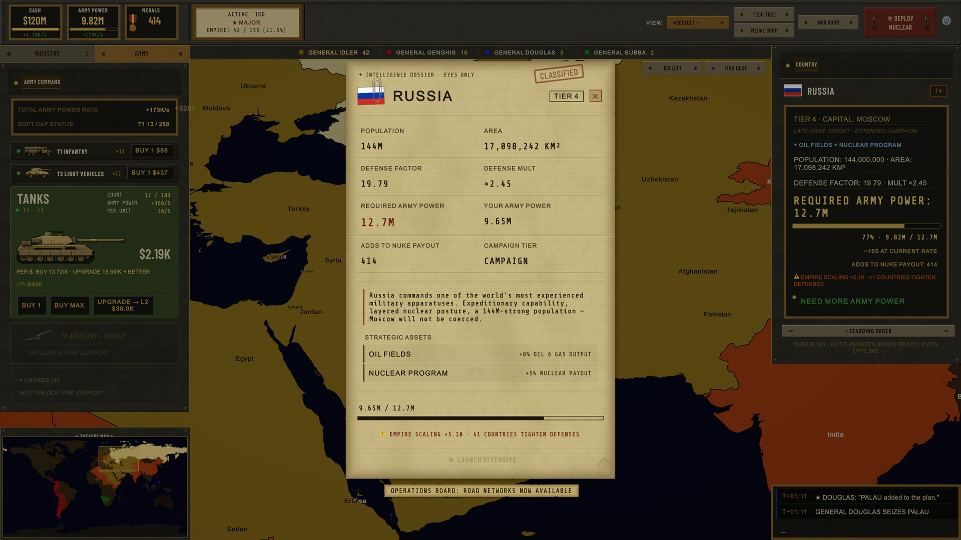The height and width of the screenshot is (540, 961).
Task: Click the T1 Infantry truck icon
Action: (x=38, y=150)
